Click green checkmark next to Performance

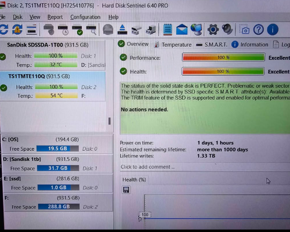click(x=124, y=57)
